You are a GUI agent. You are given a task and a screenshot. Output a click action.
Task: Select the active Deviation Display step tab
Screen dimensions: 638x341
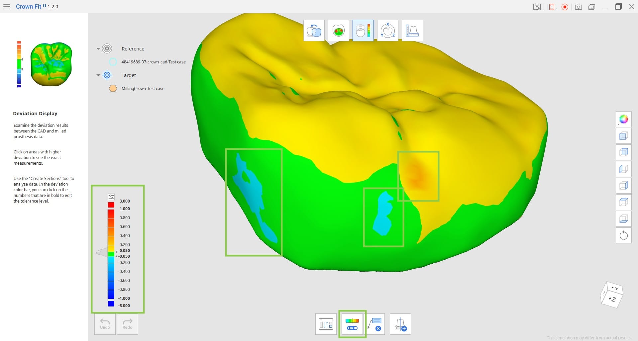pos(363,31)
